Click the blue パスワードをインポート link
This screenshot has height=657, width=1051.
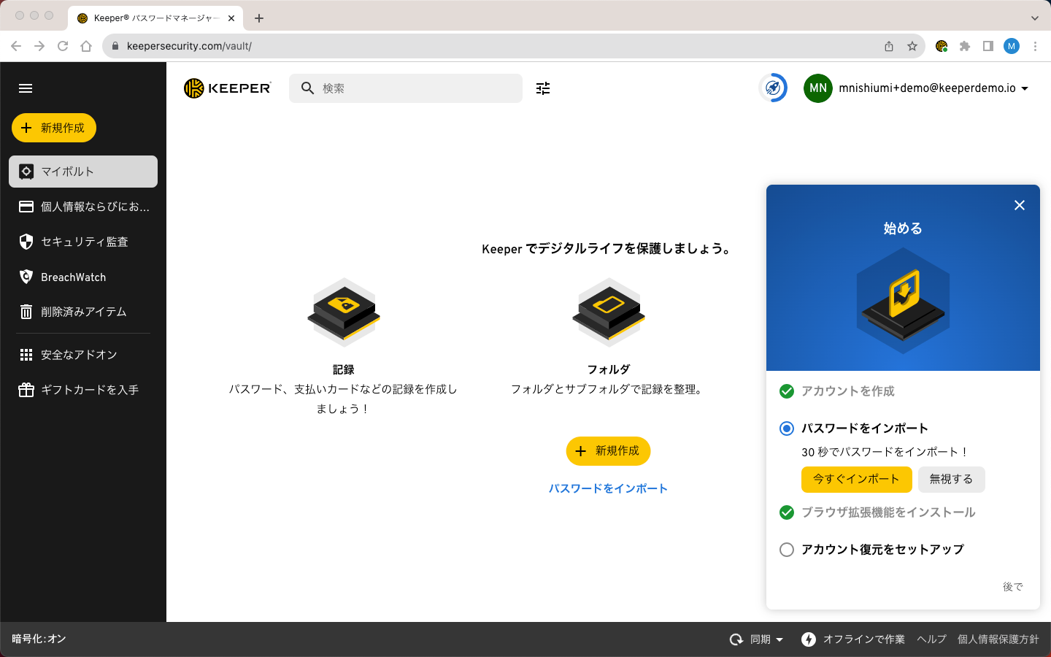(608, 488)
